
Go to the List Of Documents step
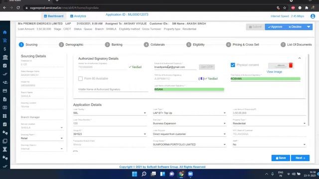pyautogui.click(x=296, y=44)
